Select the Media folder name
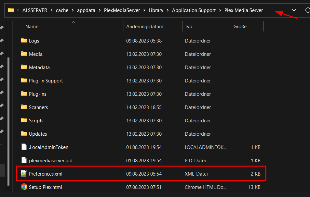The width and height of the screenshot is (310, 197). [36, 54]
